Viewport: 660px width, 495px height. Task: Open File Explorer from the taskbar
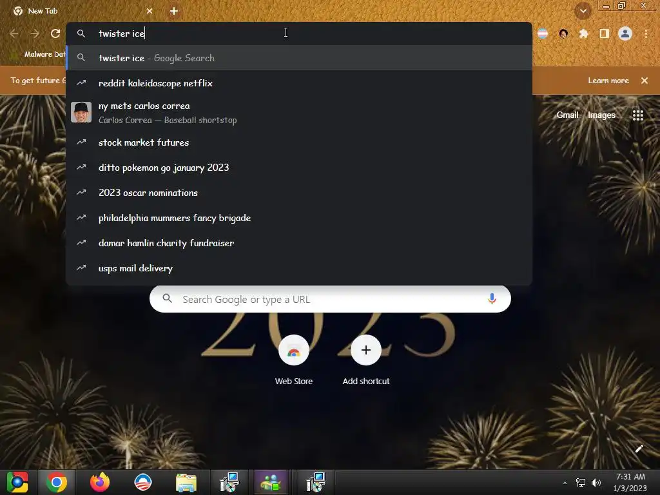[186, 482]
